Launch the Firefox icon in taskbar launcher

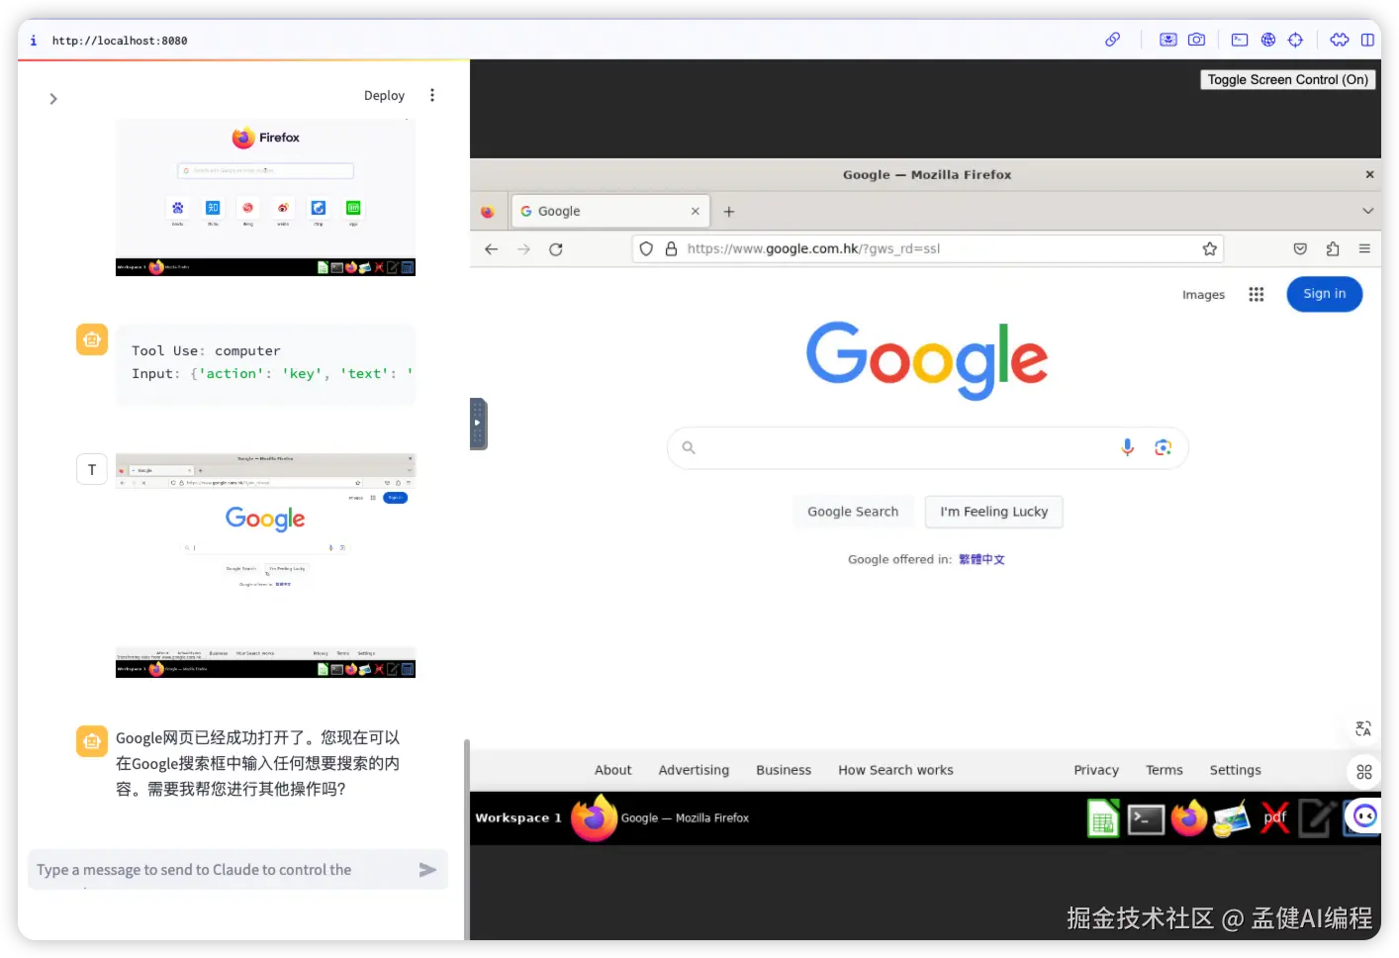click(x=1189, y=818)
